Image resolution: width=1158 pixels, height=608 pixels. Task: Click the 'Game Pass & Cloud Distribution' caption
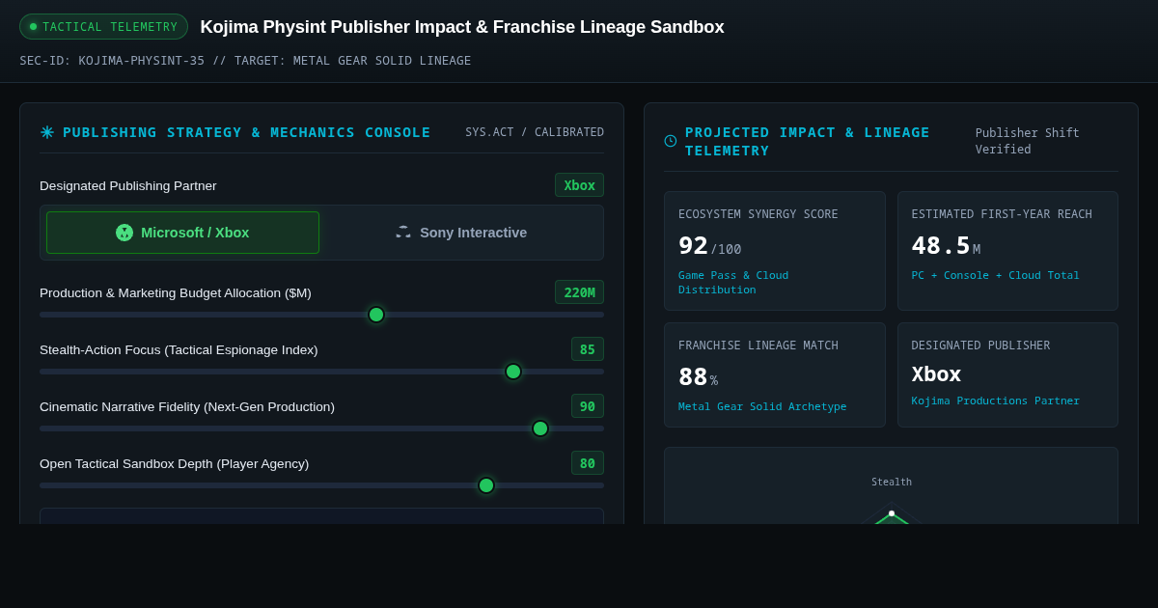click(x=733, y=283)
